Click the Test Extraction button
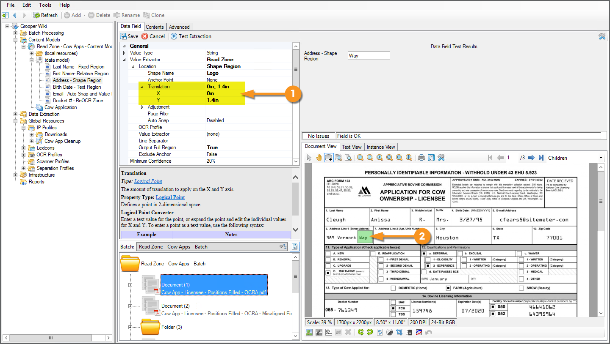610x344 pixels. (x=191, y=36)
